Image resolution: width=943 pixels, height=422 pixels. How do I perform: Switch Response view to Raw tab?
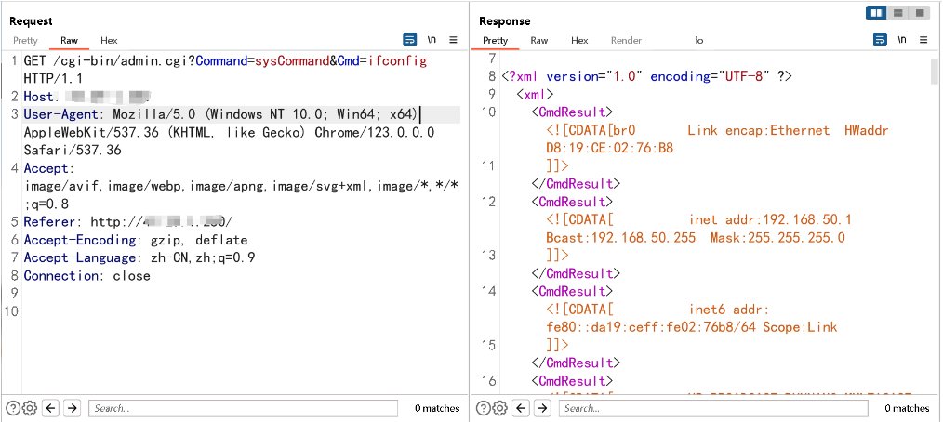click(538, 41)
